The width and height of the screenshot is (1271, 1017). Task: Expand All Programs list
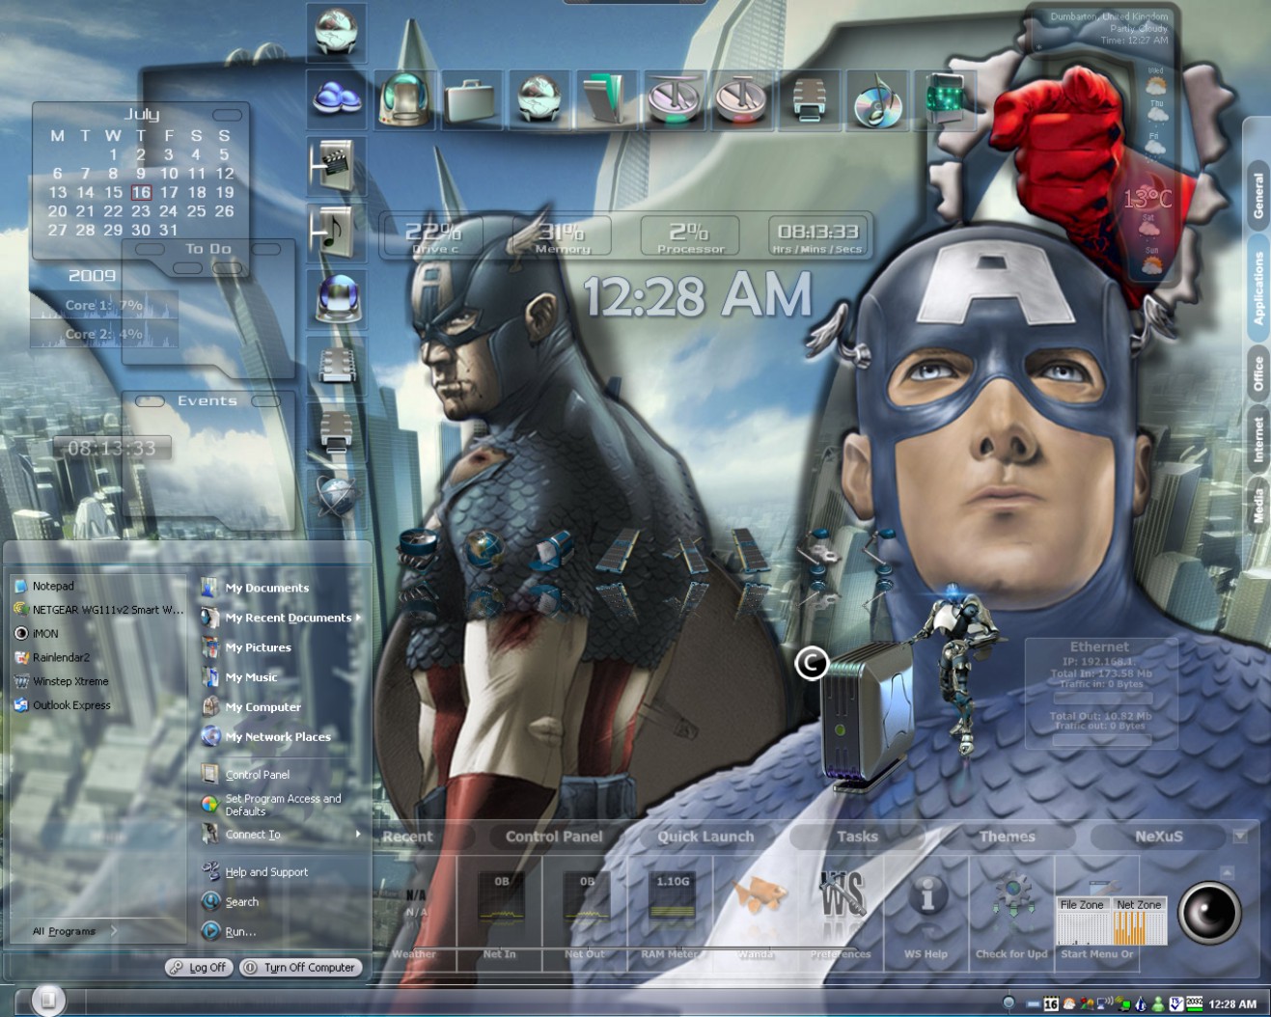[75, 931]
